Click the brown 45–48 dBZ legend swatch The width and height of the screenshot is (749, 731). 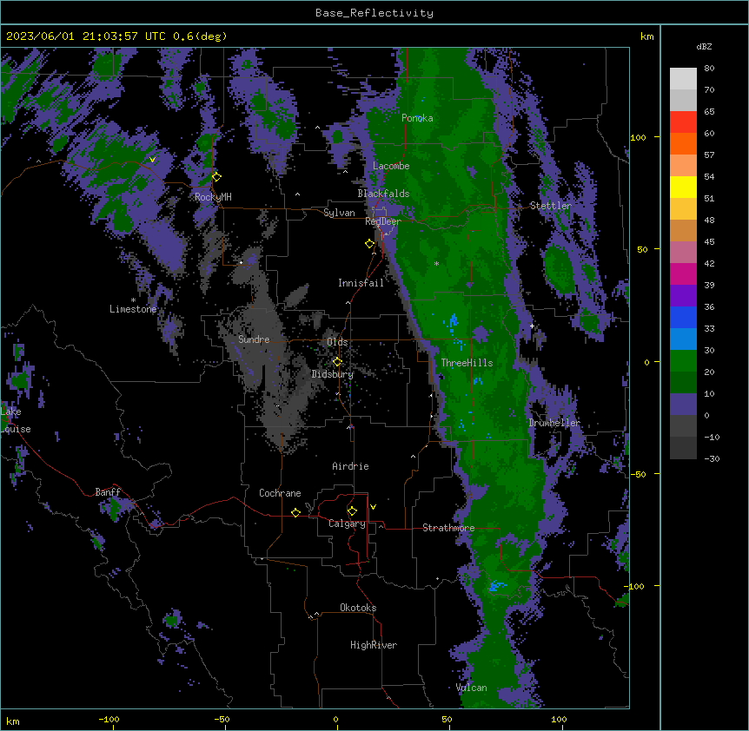tap(683, 230)
